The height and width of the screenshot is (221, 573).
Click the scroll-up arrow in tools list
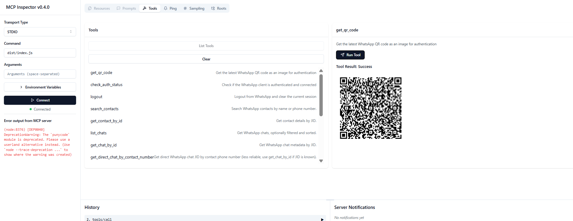(x=321, y=71)
